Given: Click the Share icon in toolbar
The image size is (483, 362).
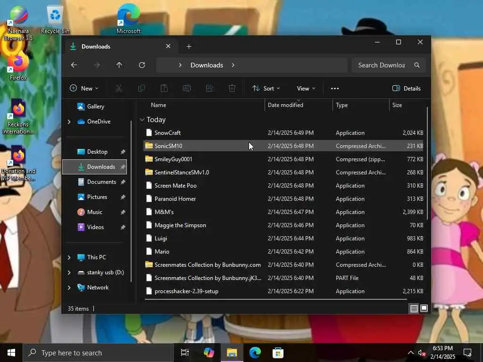Looking at the screenshot, I should tap(209, 88).
